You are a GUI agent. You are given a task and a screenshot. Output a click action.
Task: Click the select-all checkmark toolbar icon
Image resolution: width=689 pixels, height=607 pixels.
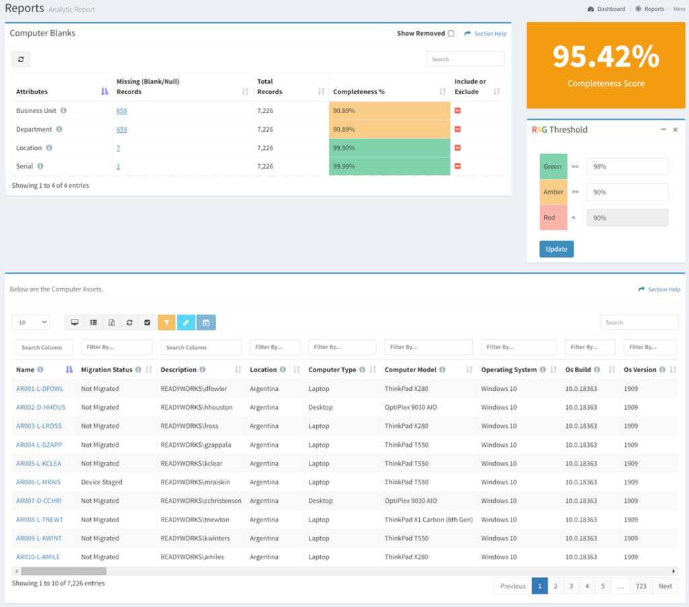point(147,322)
